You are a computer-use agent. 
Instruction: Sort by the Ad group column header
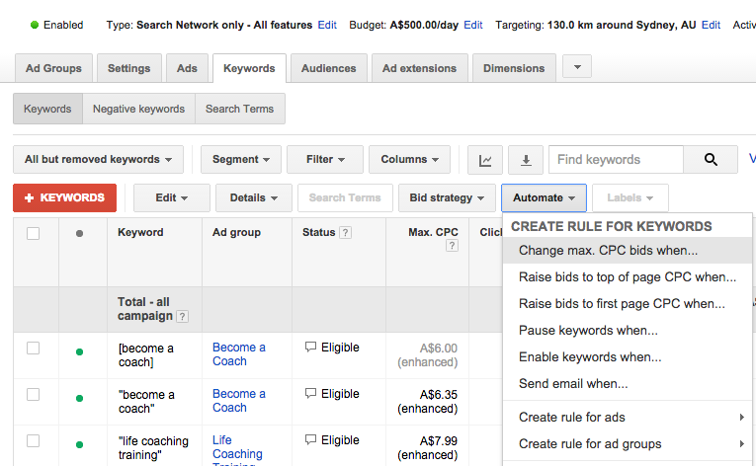coord(236,232)
